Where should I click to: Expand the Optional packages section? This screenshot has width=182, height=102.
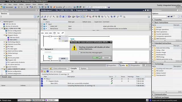153,97
